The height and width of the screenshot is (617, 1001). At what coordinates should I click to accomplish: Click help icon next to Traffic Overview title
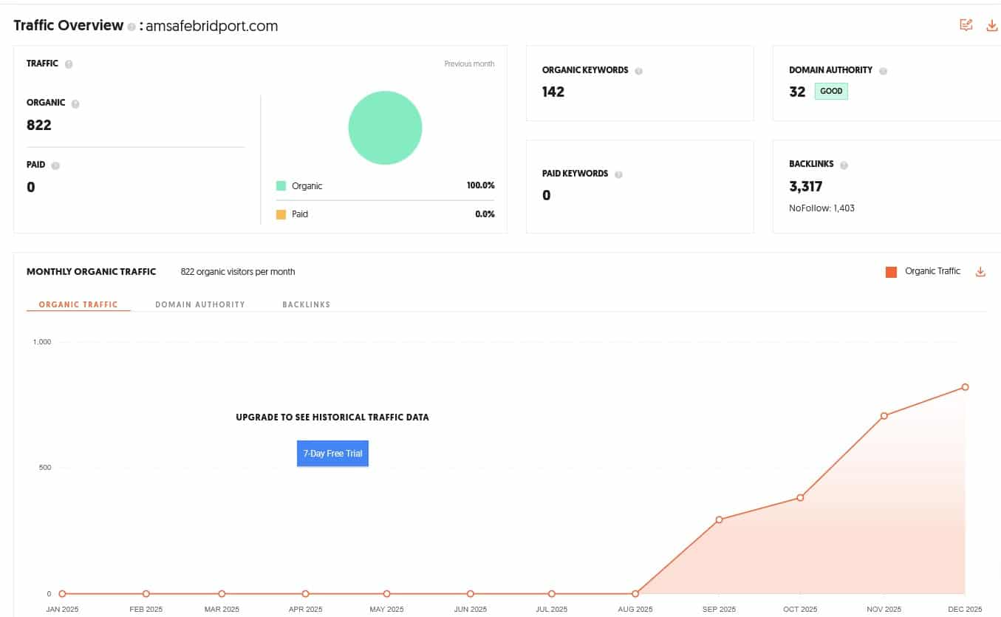coord(131,27)
